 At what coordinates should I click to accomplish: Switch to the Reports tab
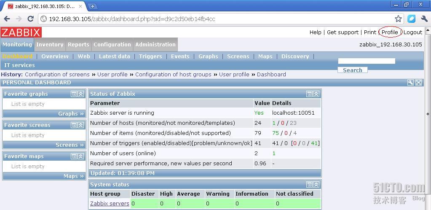[x=79, y=45]
